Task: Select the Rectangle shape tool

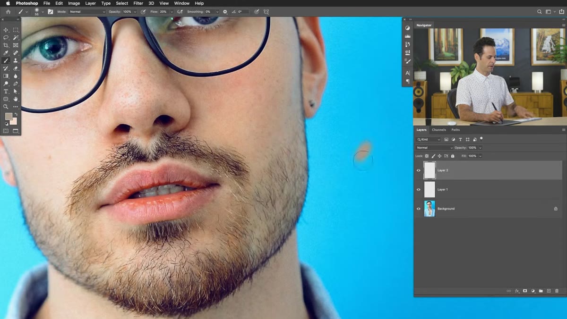Action: (6, 99)
